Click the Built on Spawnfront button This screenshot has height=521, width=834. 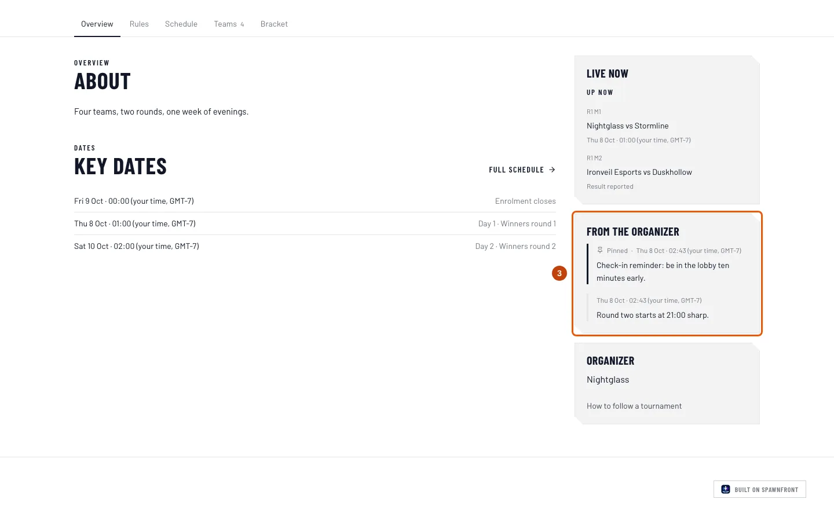[760, 489]
